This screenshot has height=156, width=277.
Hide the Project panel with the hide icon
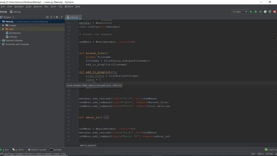[x=62, y=17]
